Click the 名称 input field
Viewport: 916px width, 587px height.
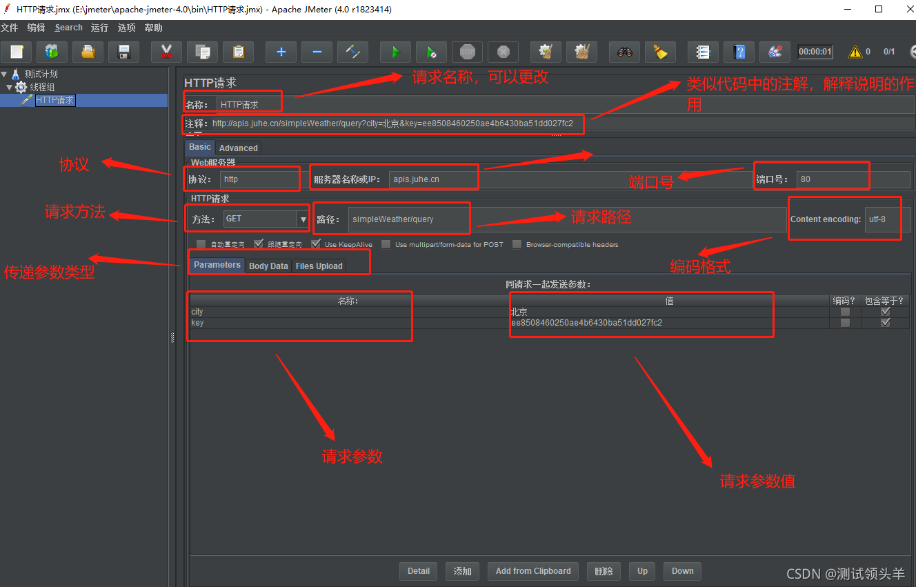(x=566, y=105)
